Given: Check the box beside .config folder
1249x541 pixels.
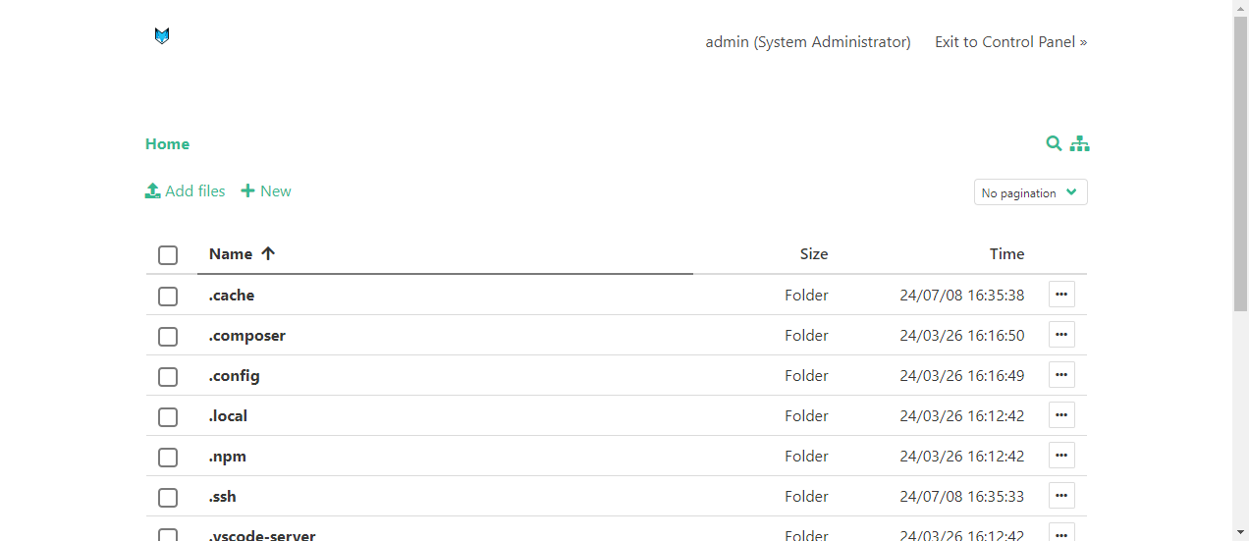Looking at the screenshot, I should 168,377.
